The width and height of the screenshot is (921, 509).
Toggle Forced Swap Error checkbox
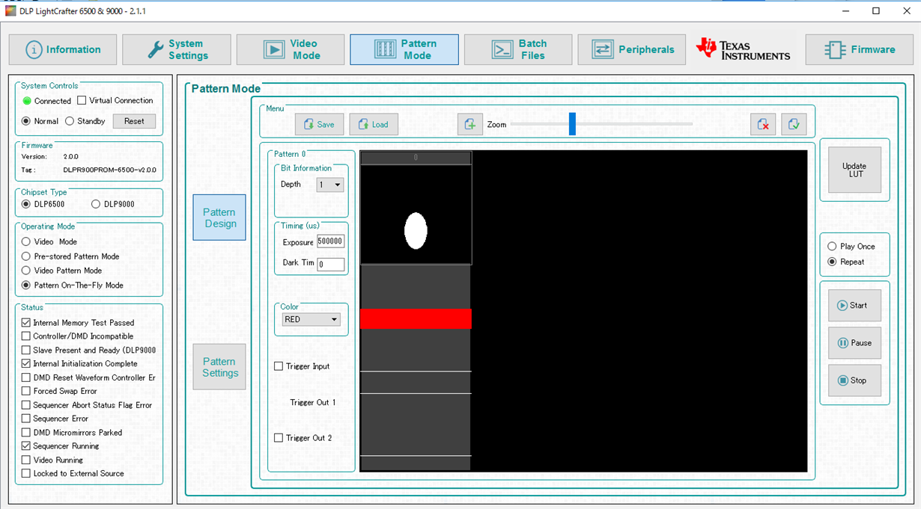point(26,391)
